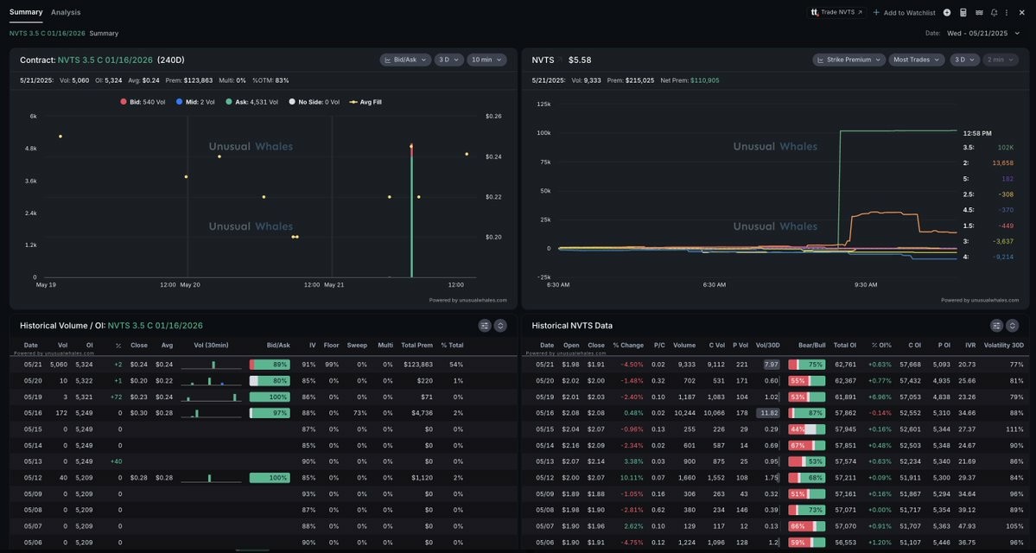Click the 89% Bid/Ask bar for 05/21
The width and height of the screenshot is (1036, 553).
[270, 365]
